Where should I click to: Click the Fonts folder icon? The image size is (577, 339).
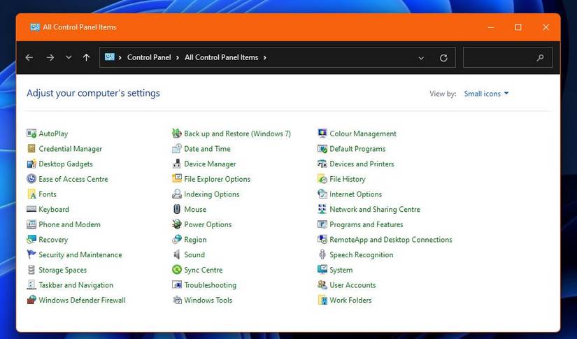[x=31, y=194]
